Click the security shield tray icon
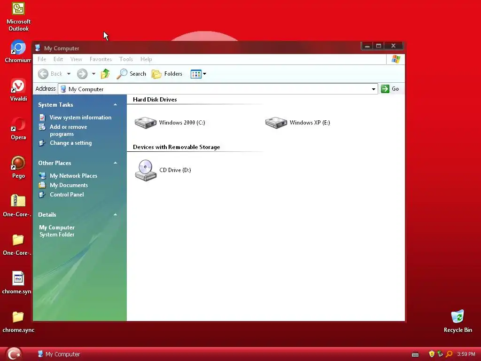This screenshot has width=481, height=361. pos(432,354)
